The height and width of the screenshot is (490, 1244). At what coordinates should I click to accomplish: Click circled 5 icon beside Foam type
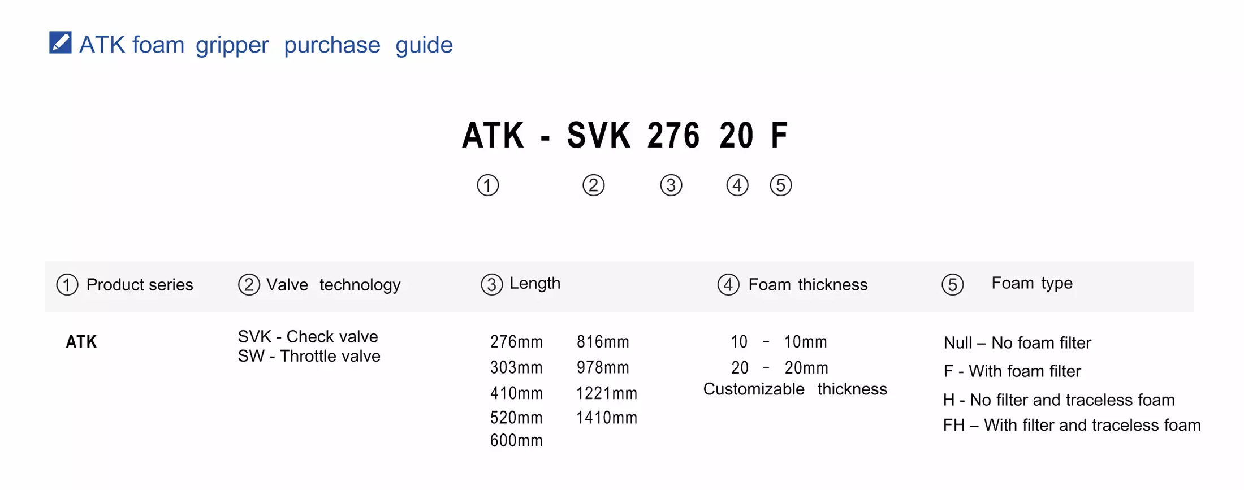[x=953, y=285]
